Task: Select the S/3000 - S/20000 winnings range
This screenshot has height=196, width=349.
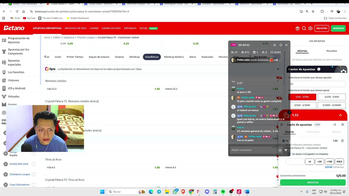Action: pos(332,105)
